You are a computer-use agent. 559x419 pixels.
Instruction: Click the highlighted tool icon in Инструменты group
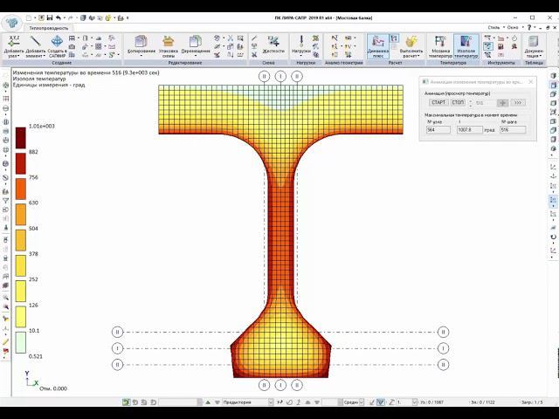pyautogui.click(x=488, y=46)
